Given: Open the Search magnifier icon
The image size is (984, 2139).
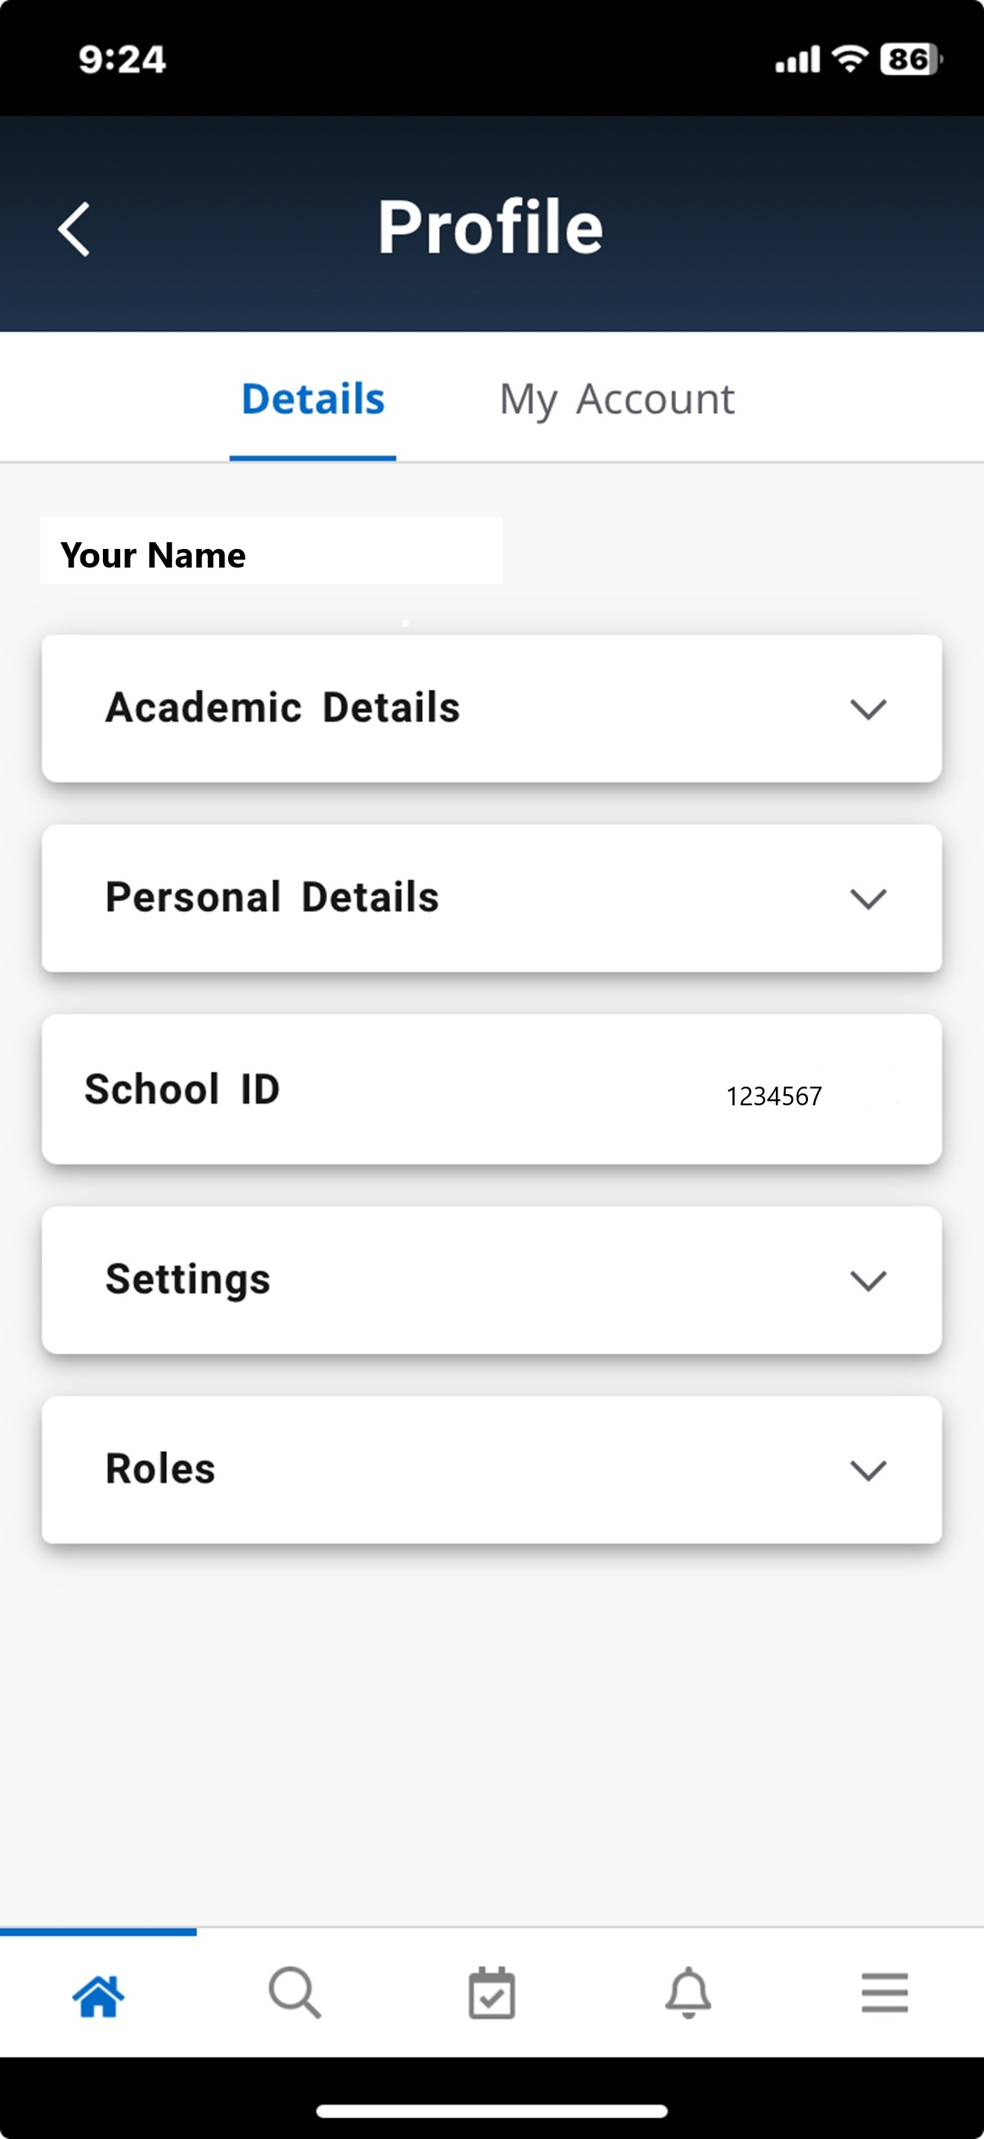Looking at the screenshot, I should (x=294, y=1992).
